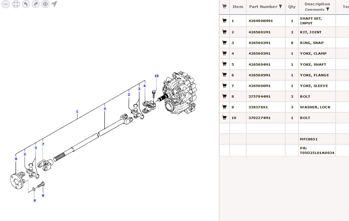This screenshot has height=221, width=349.
Task: Open the Description Comments filter
Action: click(x=328, y=9)
